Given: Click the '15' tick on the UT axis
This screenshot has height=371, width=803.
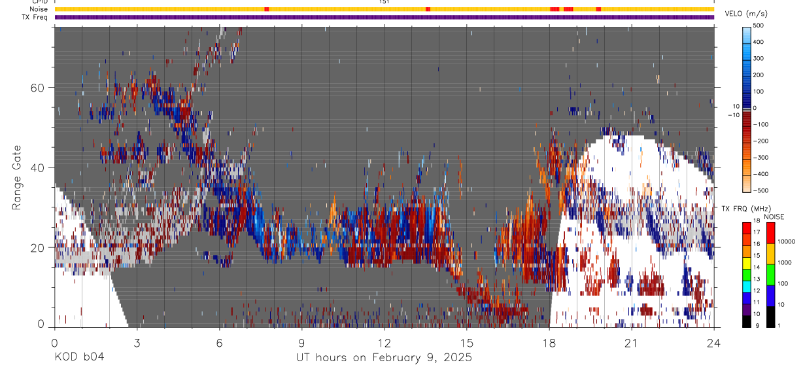Looking at the screenshot, I should pyautogui.click(x=467, y=342).
